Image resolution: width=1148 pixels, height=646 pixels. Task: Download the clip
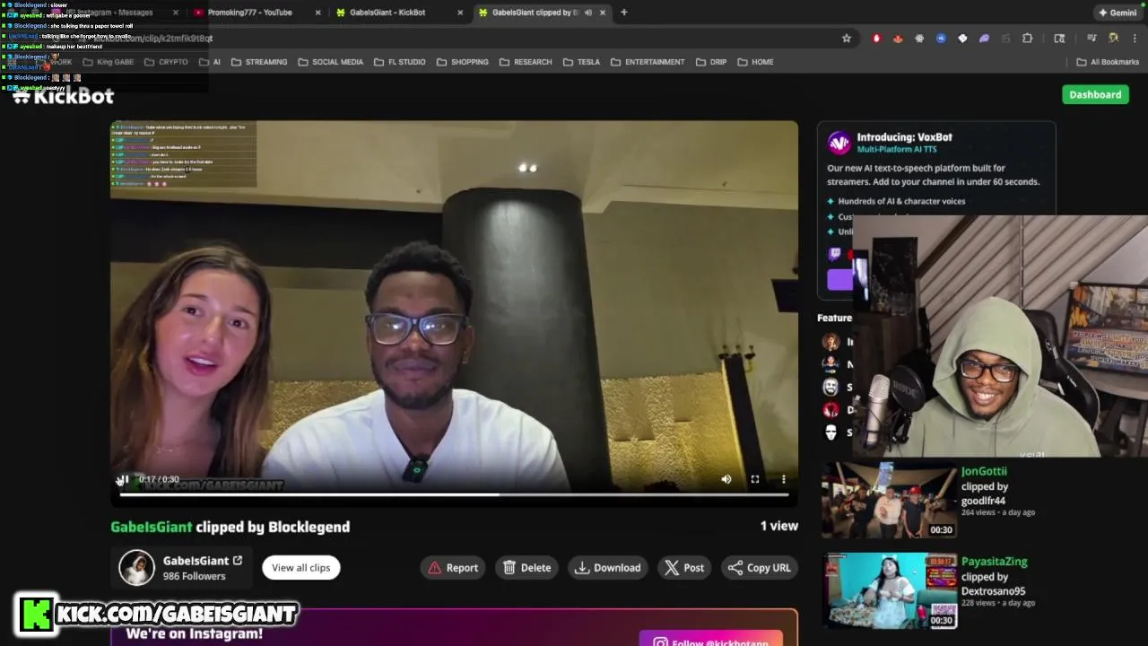point(608,567)
